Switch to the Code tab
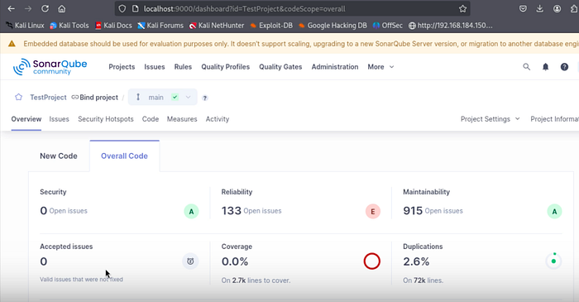The height and width of the screenshot is (302, 579). tap(151, 119)
